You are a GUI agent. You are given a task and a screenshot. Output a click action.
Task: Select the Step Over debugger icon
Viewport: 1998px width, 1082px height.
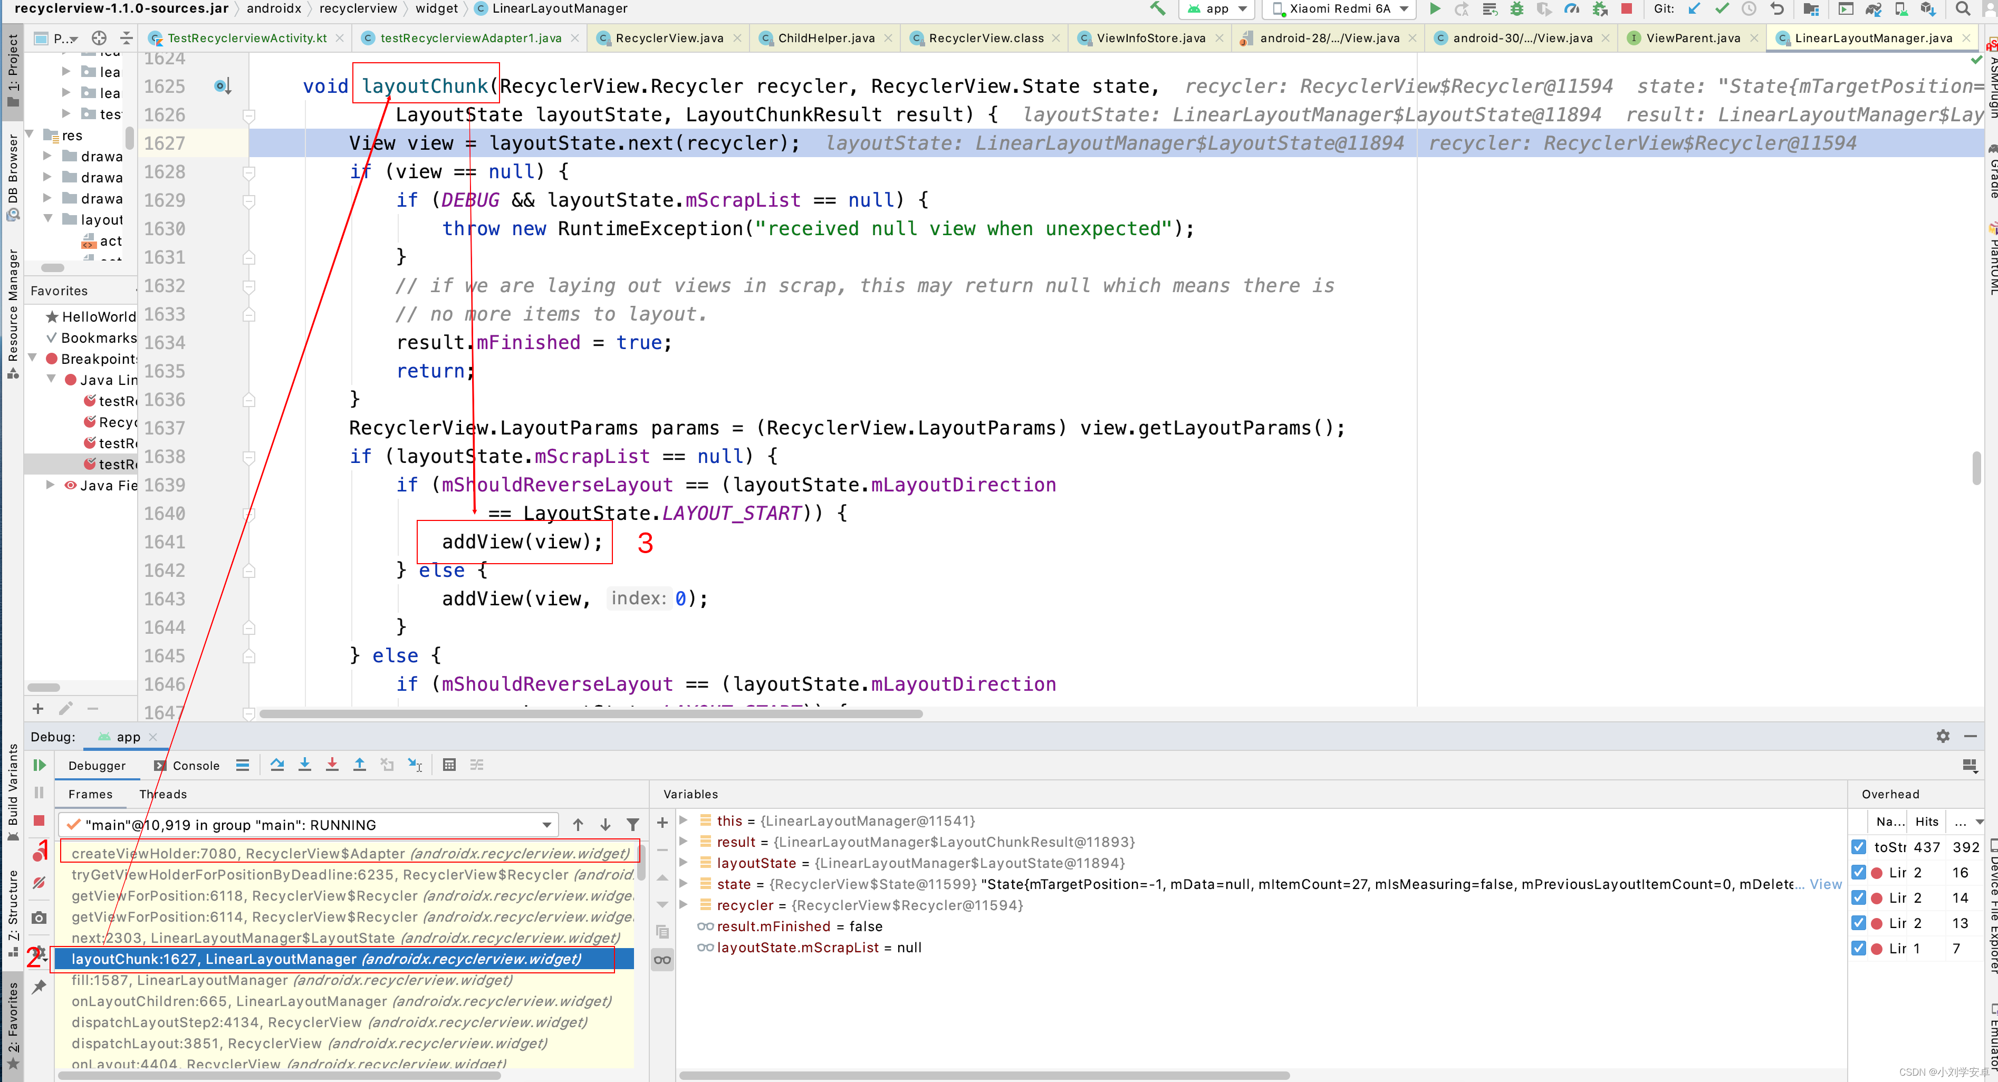click(277, 765)
